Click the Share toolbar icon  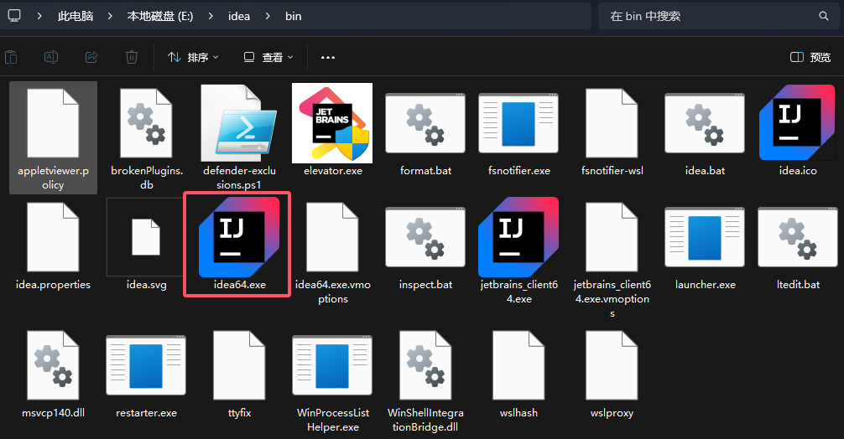pos(91,57)
